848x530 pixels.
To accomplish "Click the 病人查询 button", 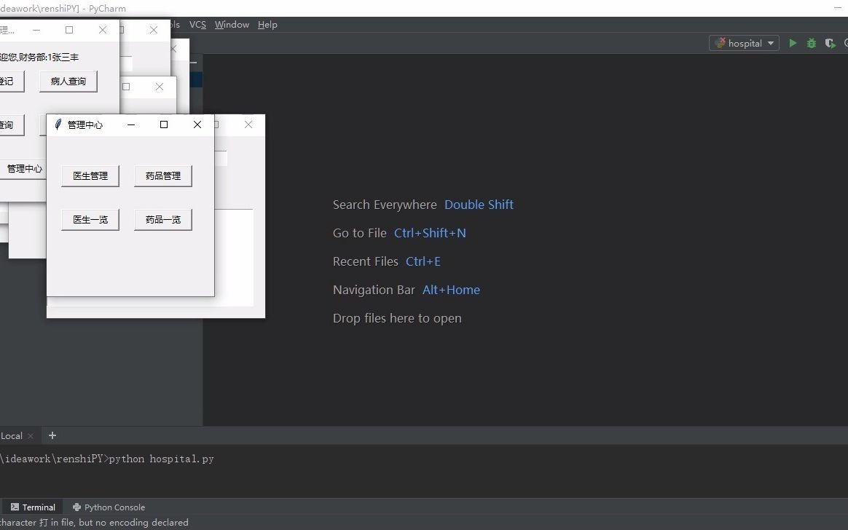I will 68,81.
